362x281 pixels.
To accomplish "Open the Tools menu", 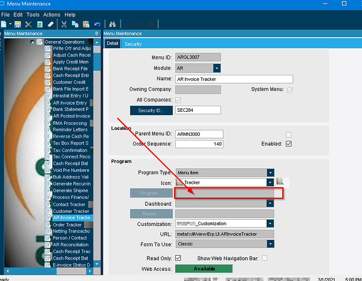I will pyautogui.click(x=33, y=15).
